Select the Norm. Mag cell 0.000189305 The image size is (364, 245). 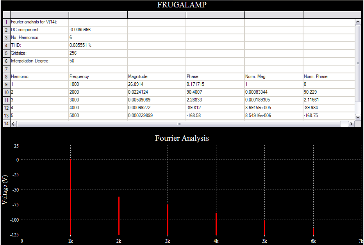point(274,100)
